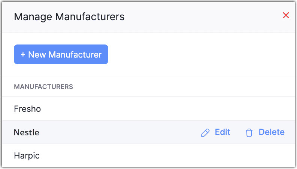Click the plus sign on the blue button

(23, 55)
